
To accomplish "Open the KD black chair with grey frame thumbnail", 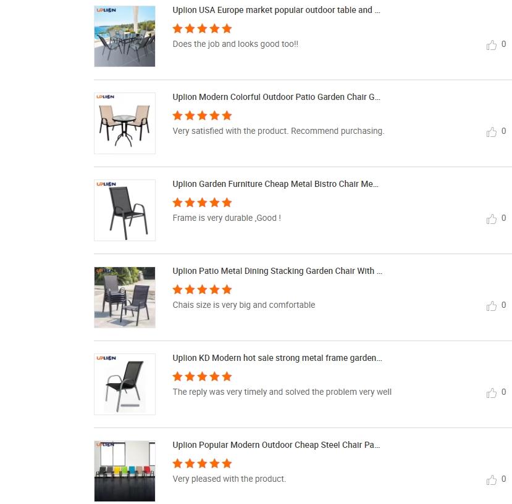I will [x=125, y=384].
